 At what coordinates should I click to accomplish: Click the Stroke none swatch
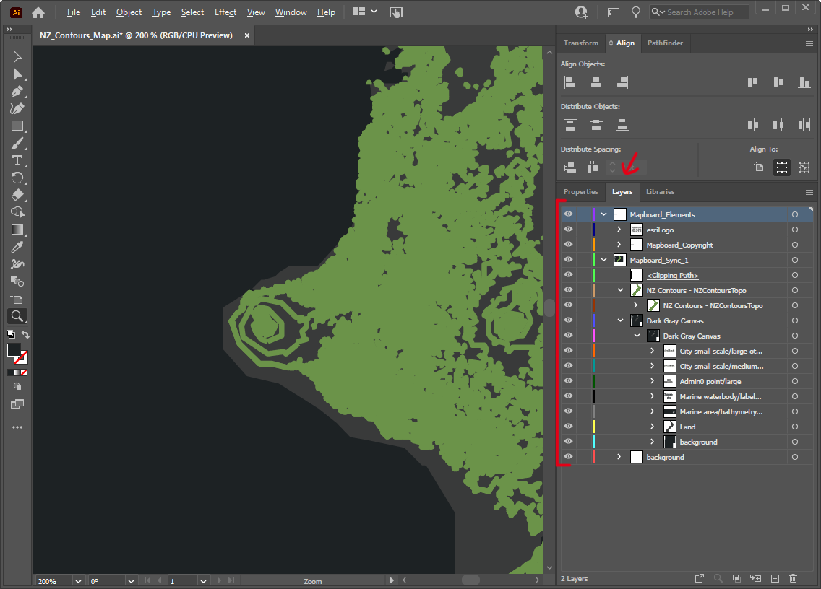coord(21,358)
